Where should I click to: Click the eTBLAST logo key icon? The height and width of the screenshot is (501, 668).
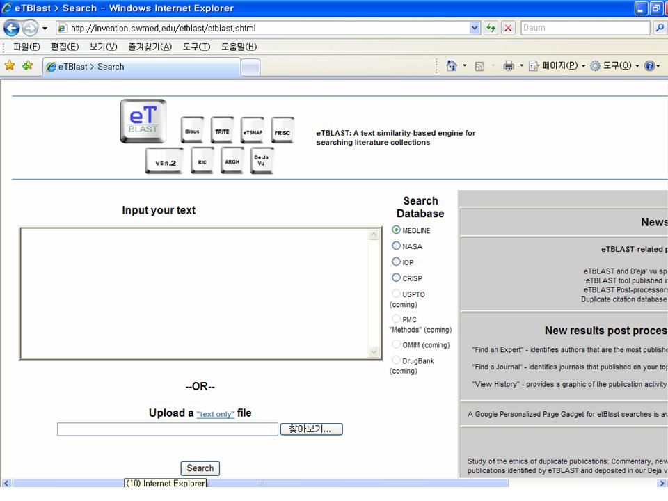[x=143, y=121]
